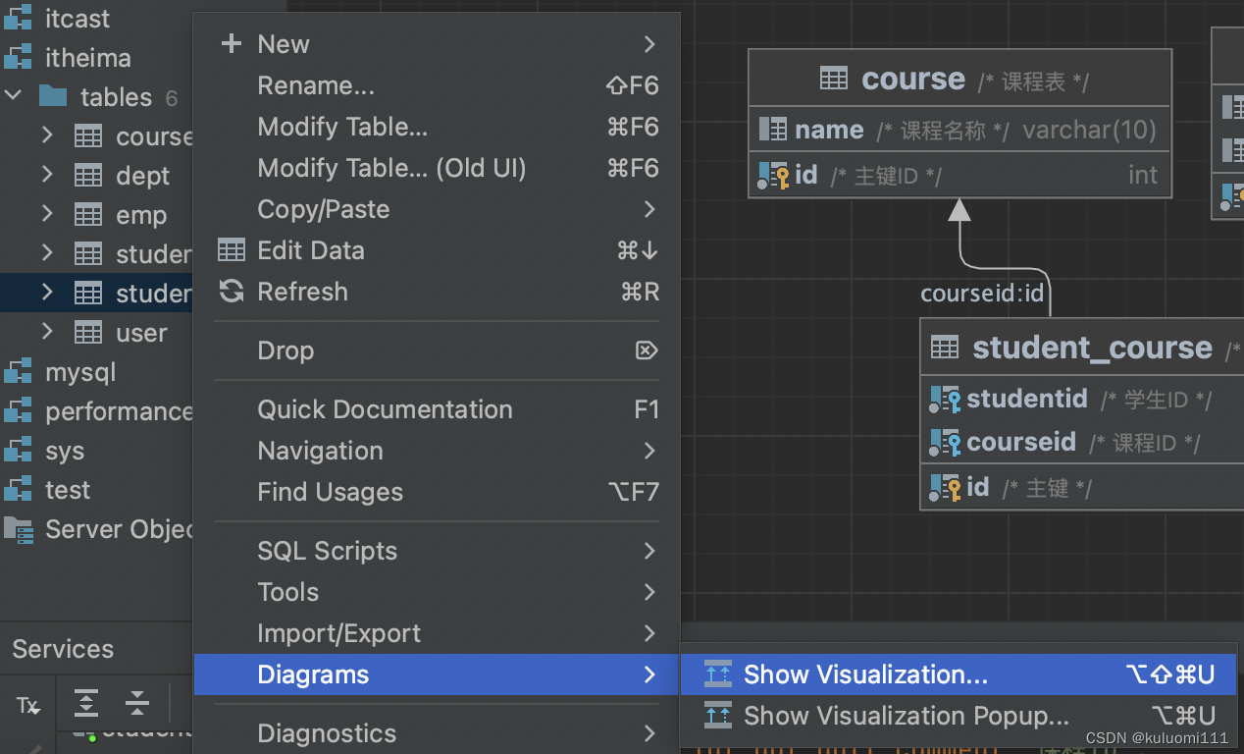Click the itcast schema icon

(x=18, y=19)
